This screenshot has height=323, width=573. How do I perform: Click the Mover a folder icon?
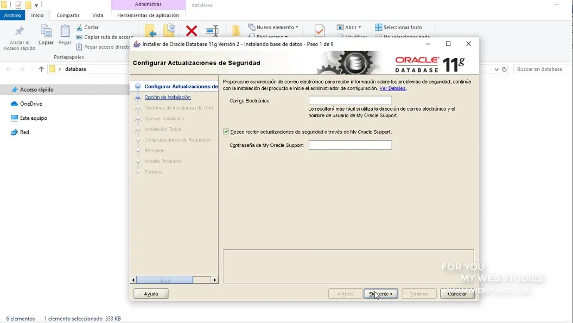[x=150, y=31]
